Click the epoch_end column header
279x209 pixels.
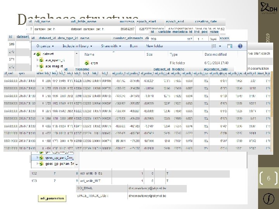(x=175, y=22)
